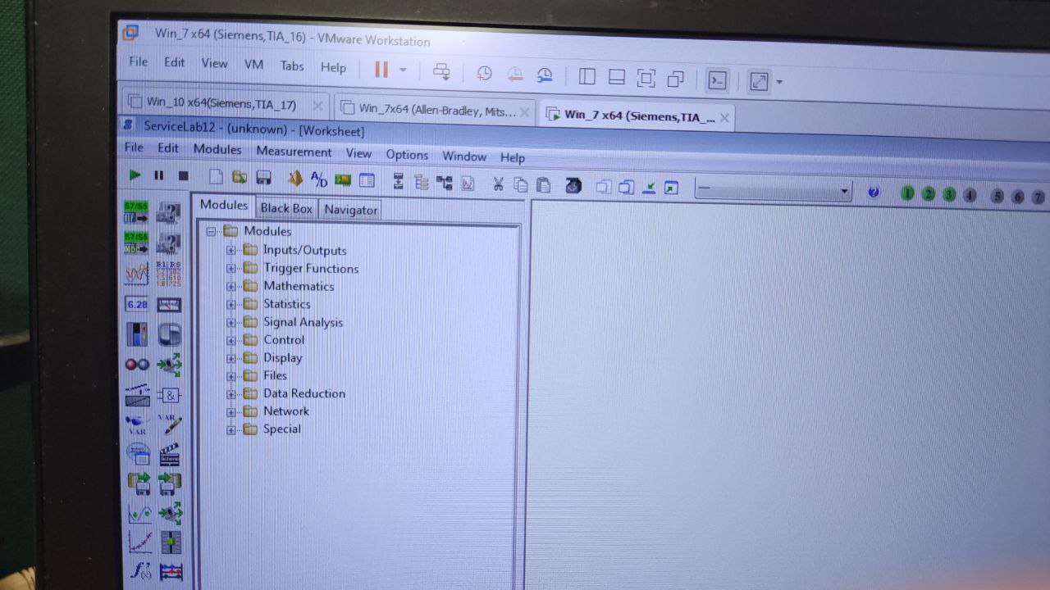Click the gray window layout button 6
Viewport: 1050px width, 590px height.
pyautogui.click(x=1018, y=197)
